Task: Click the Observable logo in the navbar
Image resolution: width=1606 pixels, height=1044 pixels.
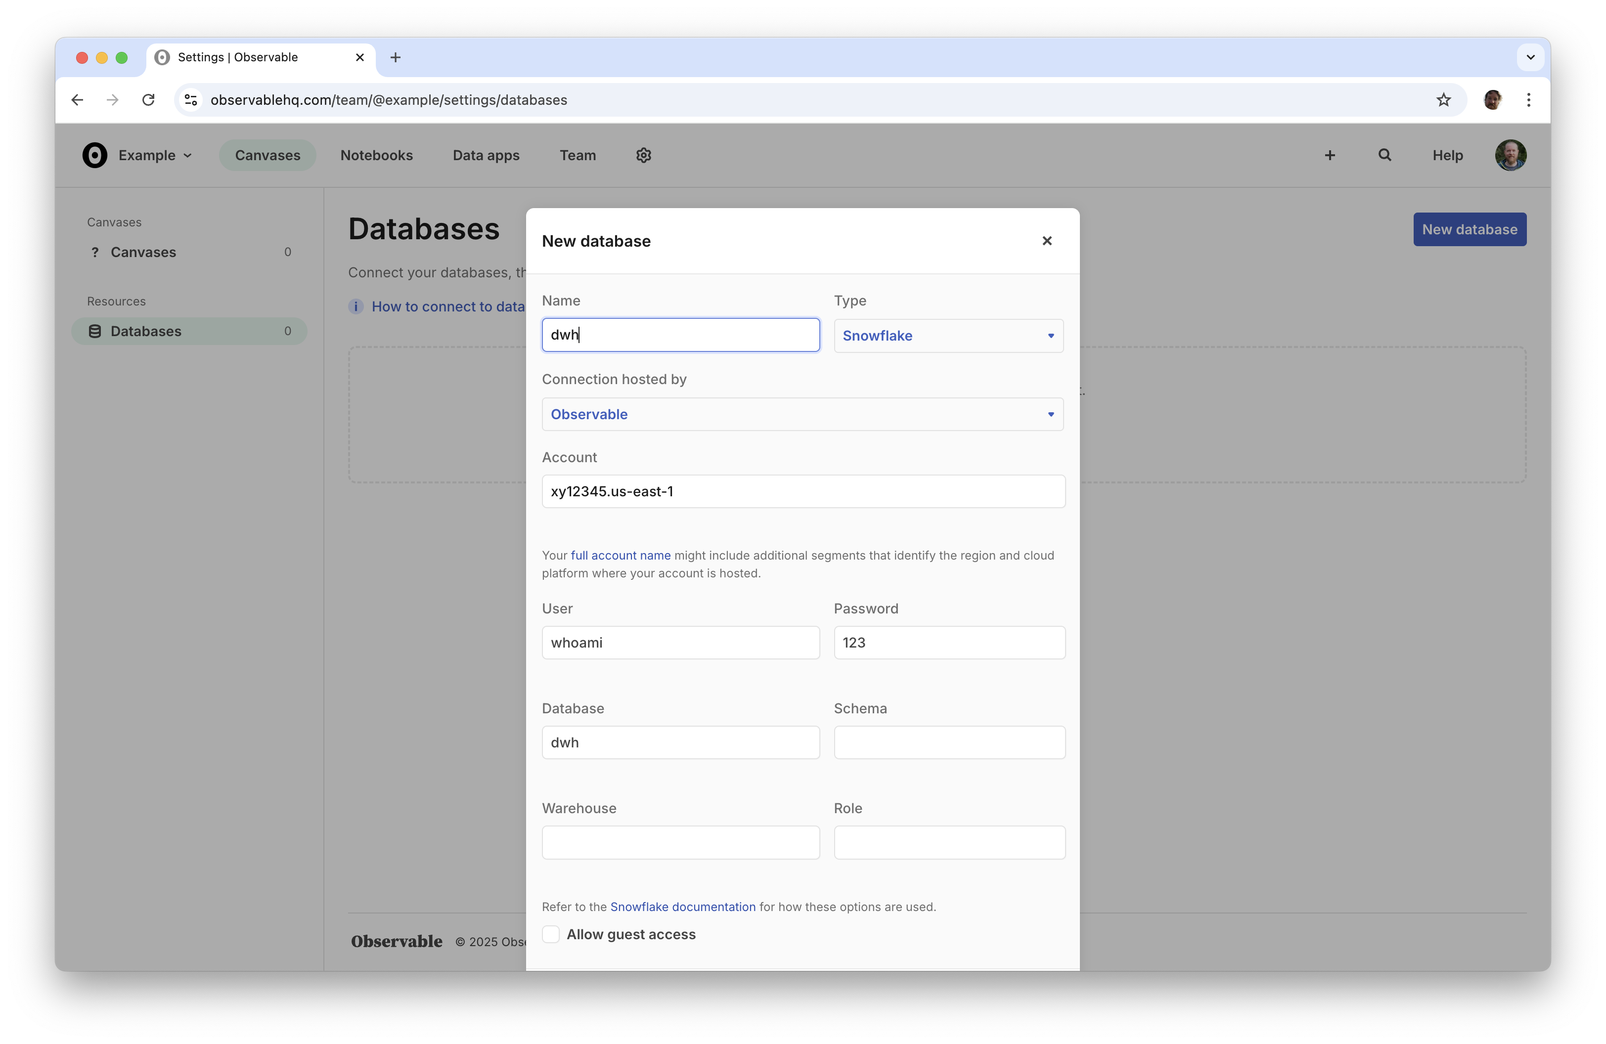Action: pyautogui.click(x=94, y=155)
